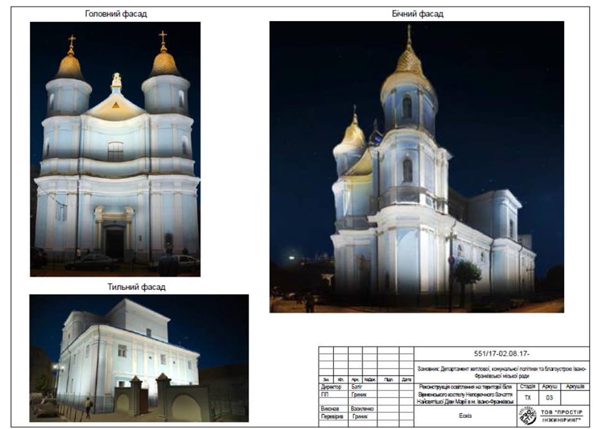Viewport: 596px width, 429px height.
Task: Click the ТХ stage value cell
Action: 528,398
